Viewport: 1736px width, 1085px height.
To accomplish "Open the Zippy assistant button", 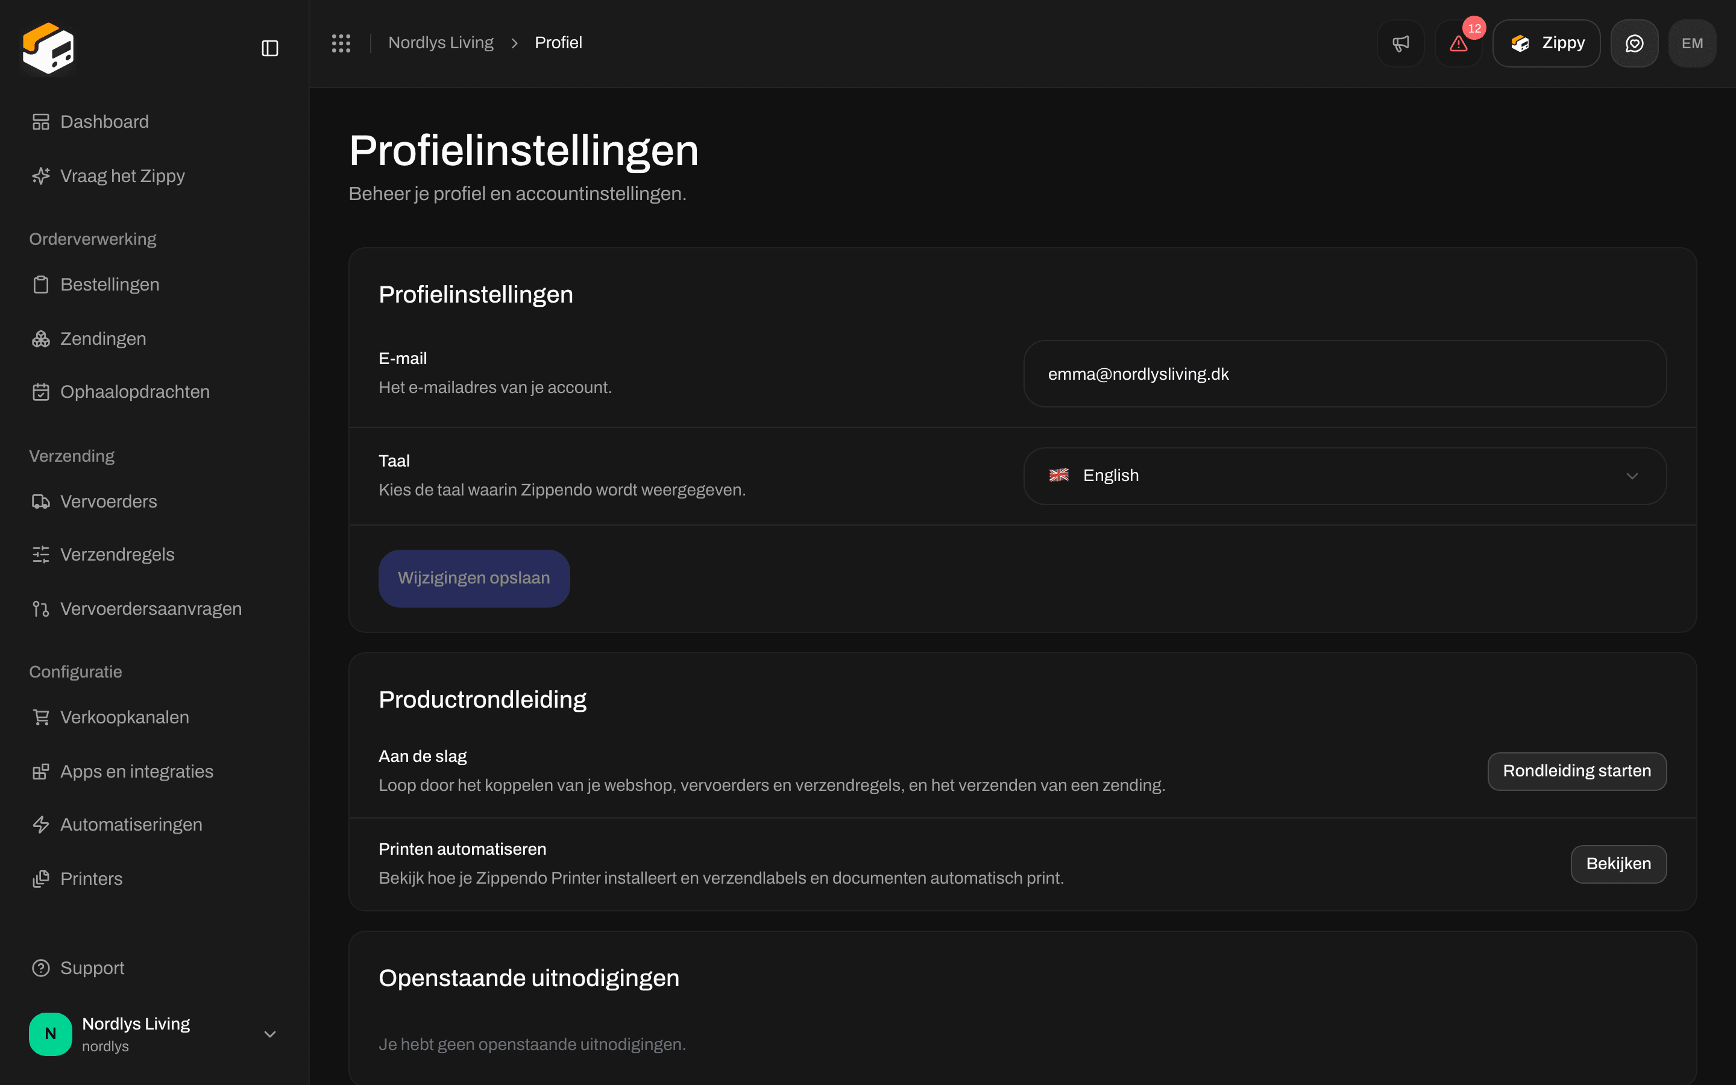I will coord(1546,43).
